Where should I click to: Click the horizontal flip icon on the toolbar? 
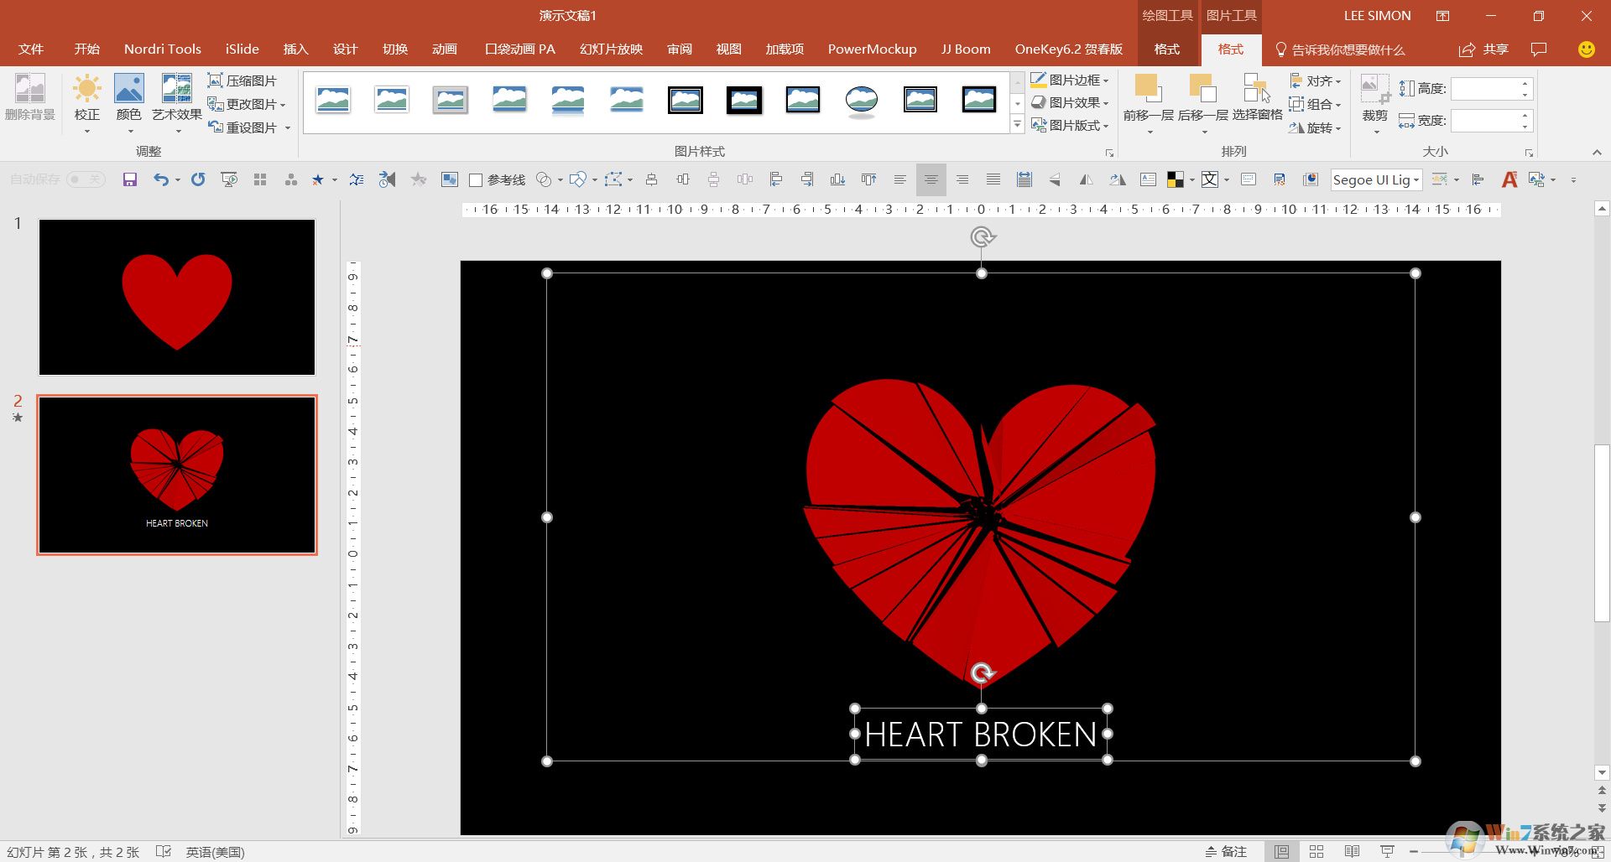coord(1087,179)
